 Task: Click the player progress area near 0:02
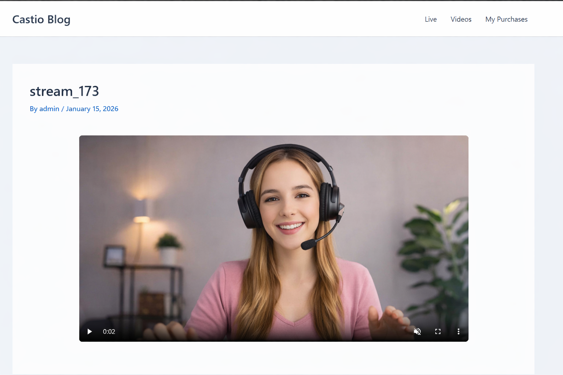coord(109,331)
